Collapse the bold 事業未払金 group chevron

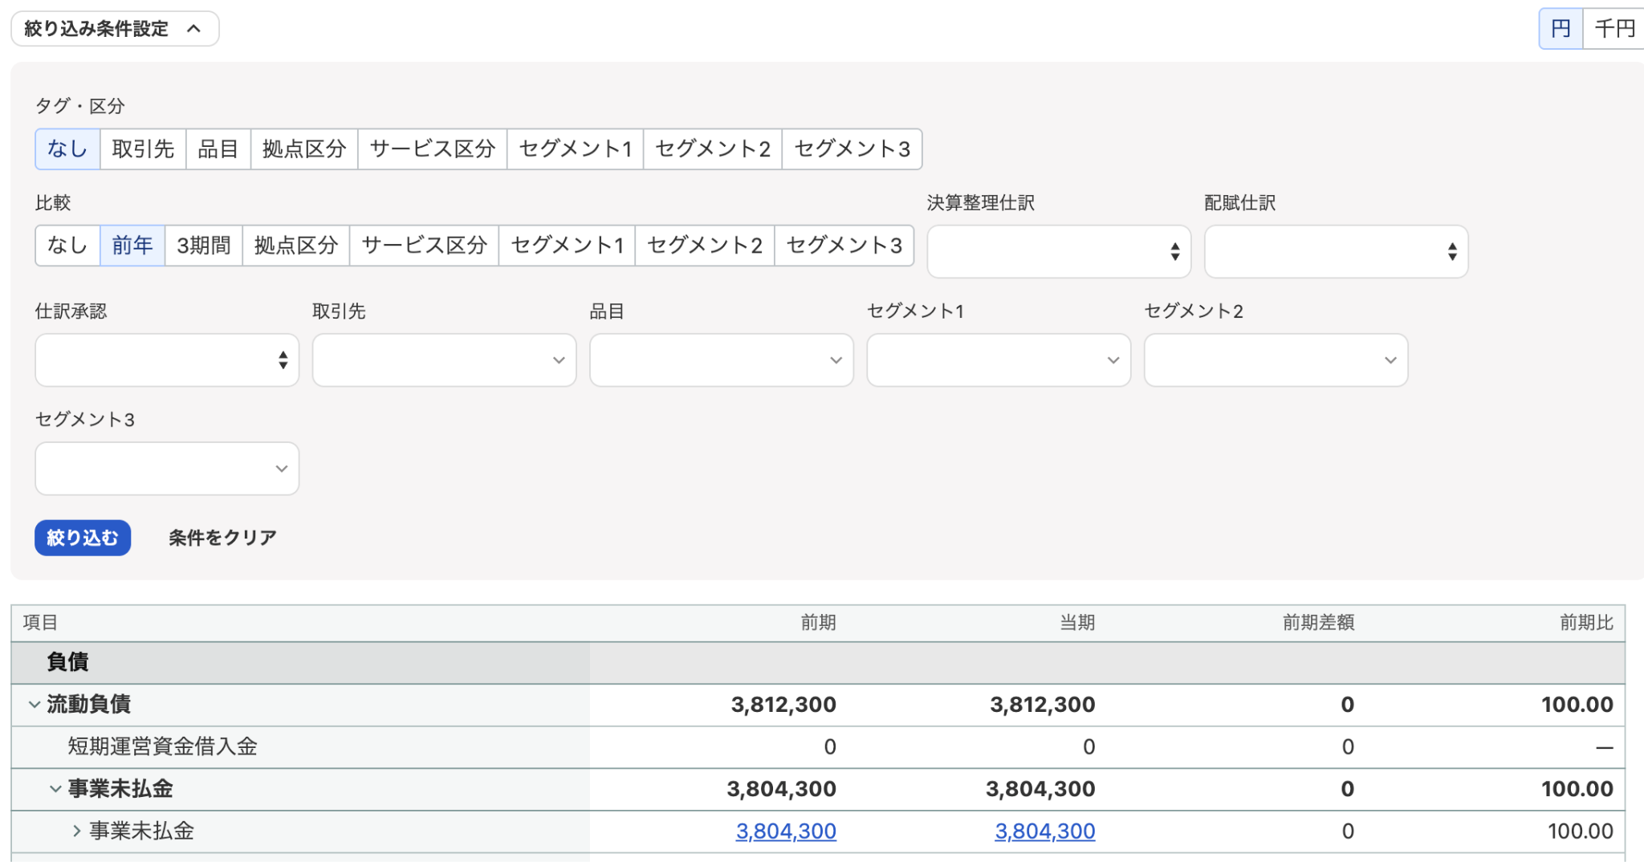click(x=55, y=789)
